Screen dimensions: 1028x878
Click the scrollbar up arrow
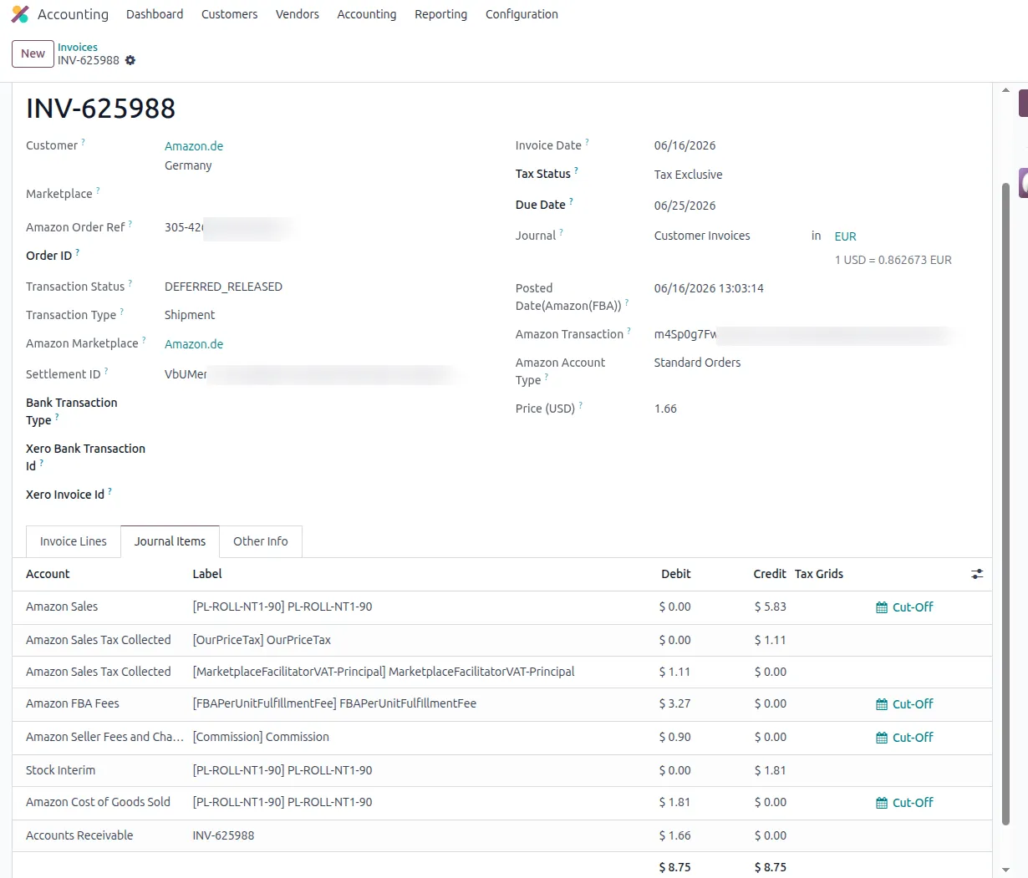pyautogui.click(x=1005, y=90)
